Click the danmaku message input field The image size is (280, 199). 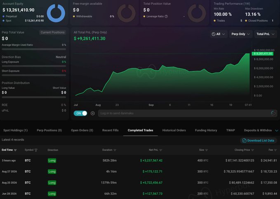pos(184,113)
